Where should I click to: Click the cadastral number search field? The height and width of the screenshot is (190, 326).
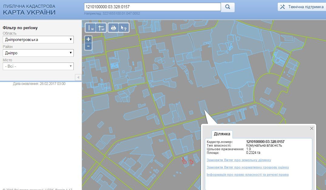152,7
